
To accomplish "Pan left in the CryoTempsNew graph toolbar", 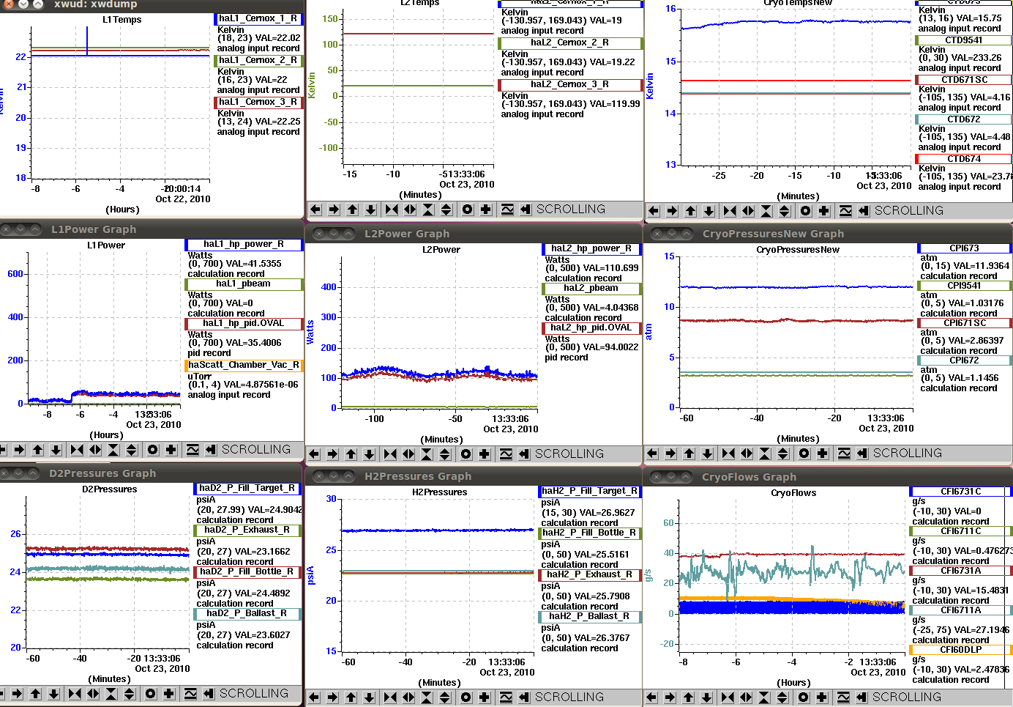I will 654,211.
